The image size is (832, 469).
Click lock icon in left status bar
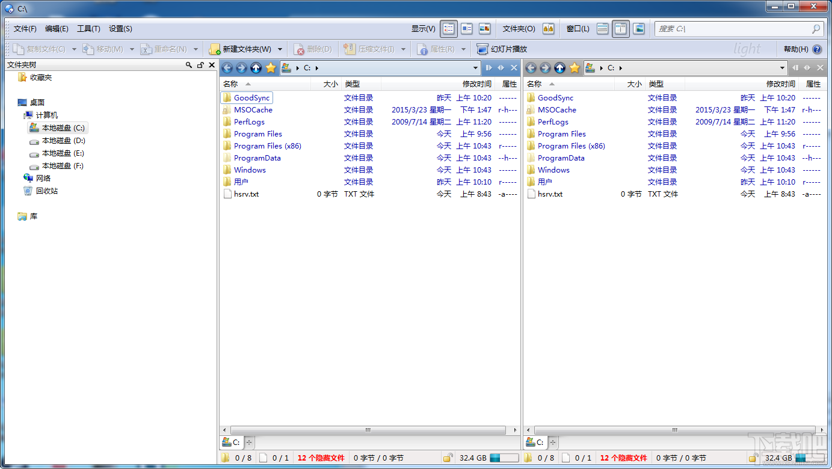pyautogui.click(x=448, y=458)
